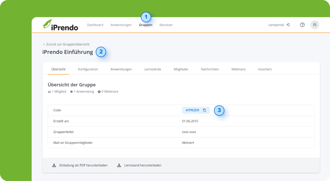Click the members icon beside 1 Mitglied
Image resolution: width=330 pixels, height=181 pixels.
[49, 92]
